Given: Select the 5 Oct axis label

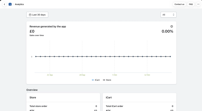Looking at the screenshot, I should click(115, 75).
